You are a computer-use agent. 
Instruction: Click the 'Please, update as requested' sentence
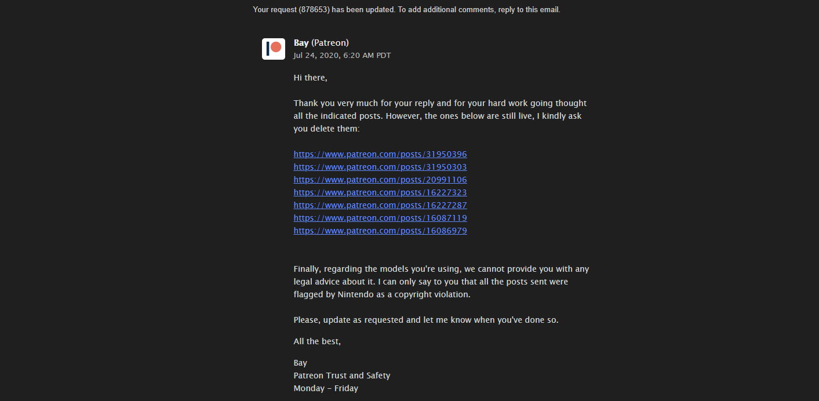point(426,320)
